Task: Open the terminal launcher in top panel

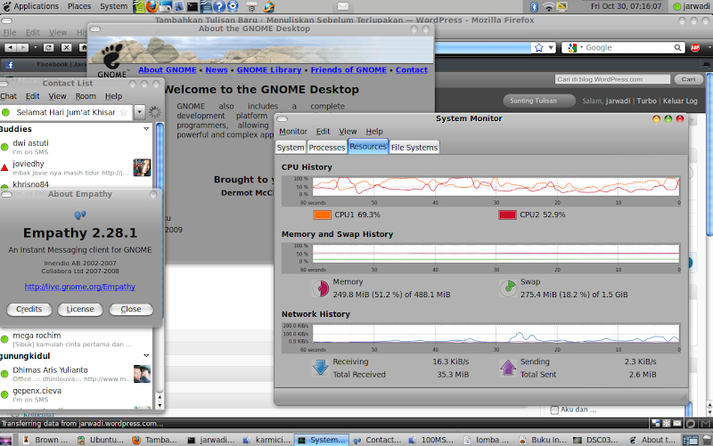Action: [x=193, y=6]
